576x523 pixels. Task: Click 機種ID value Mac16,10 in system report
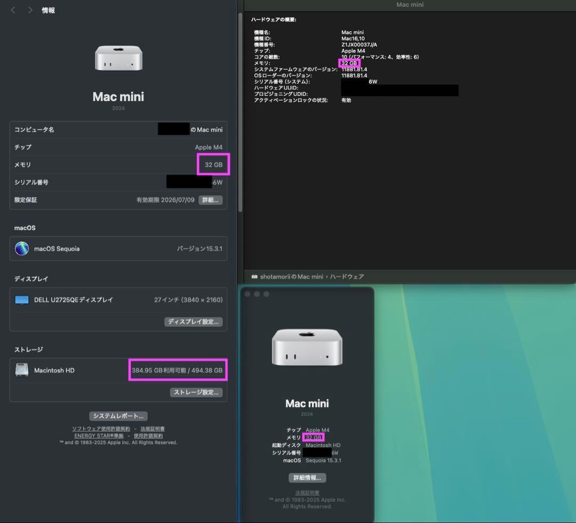click(353, 38)
